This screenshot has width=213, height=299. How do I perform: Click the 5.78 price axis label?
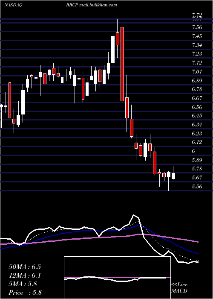(197, 169)
